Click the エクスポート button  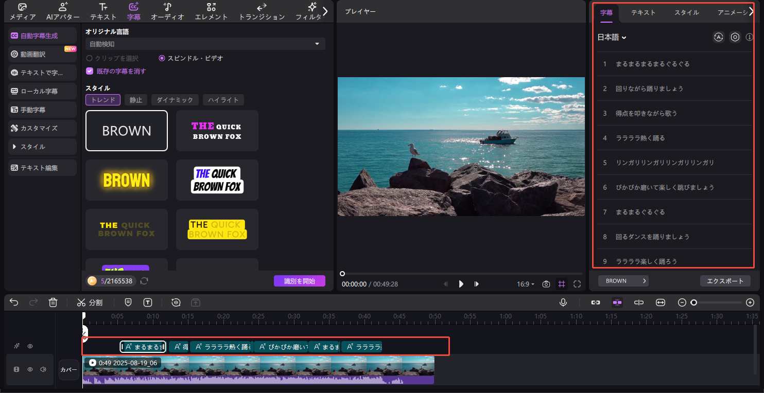click(725, 281)
